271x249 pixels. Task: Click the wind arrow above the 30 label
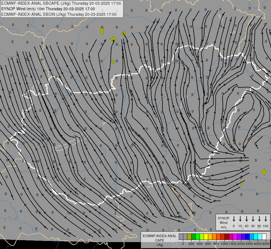click(x=253, y=219)
